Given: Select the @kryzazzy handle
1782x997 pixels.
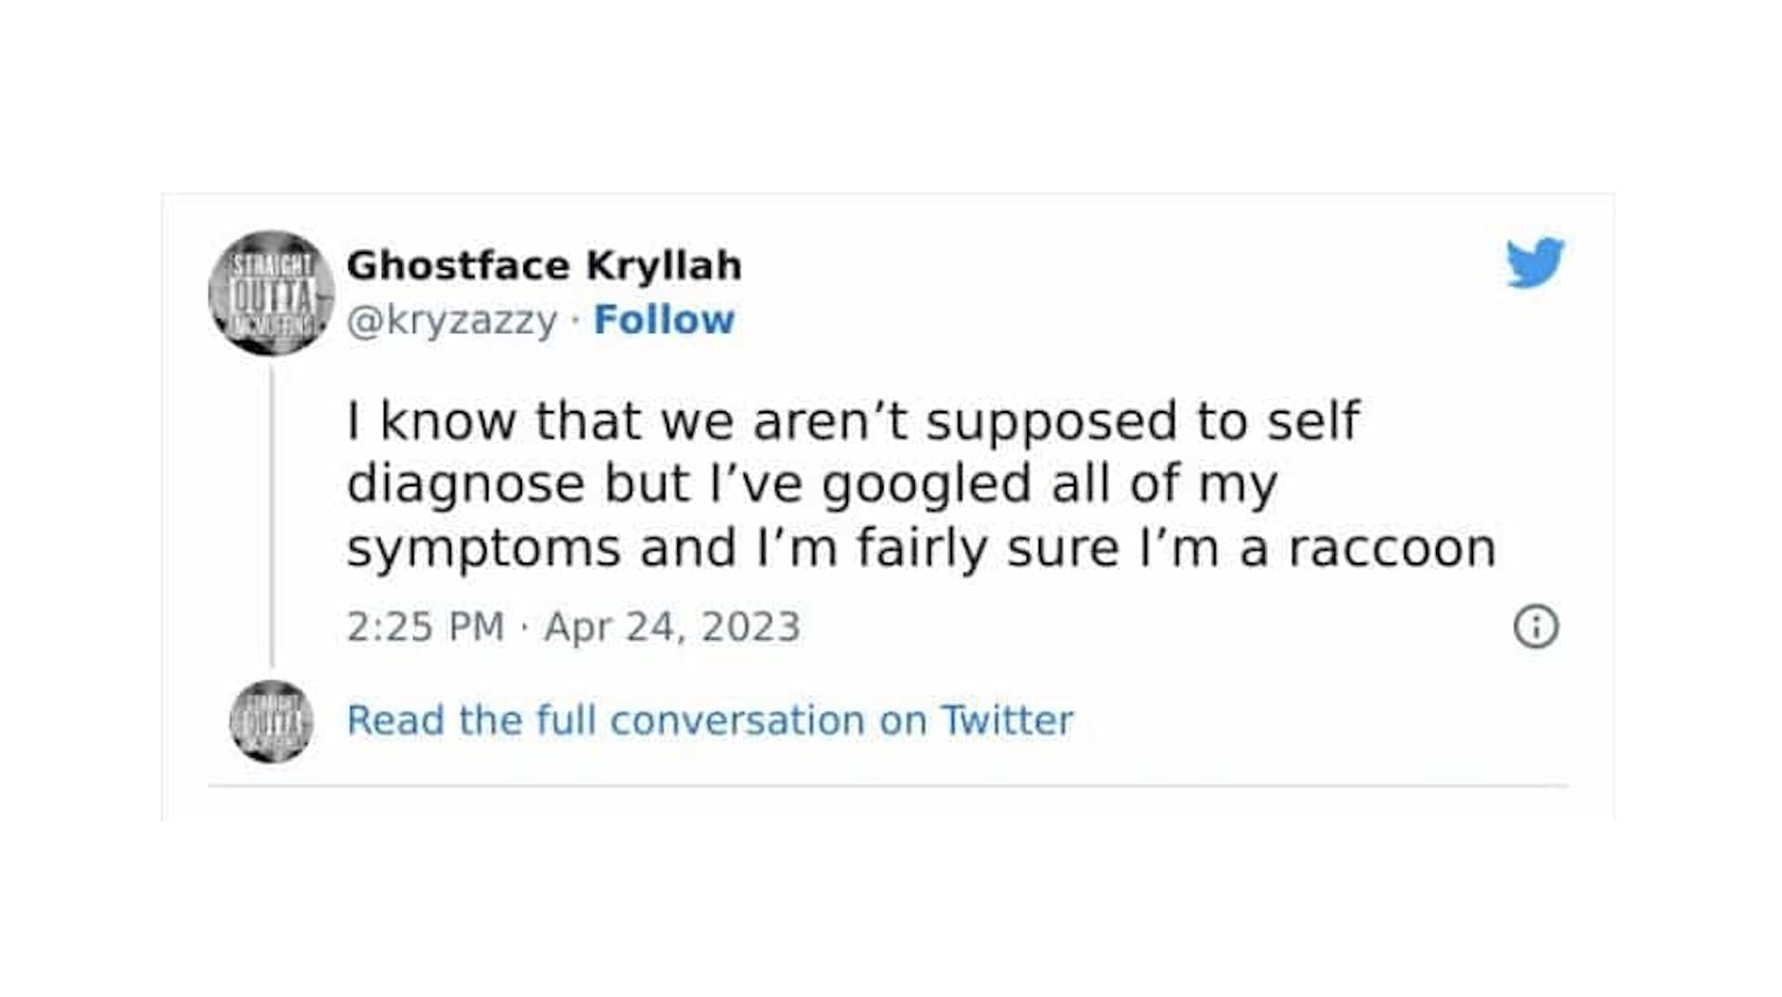Looking at the screenshot, I should pos(452,320).
